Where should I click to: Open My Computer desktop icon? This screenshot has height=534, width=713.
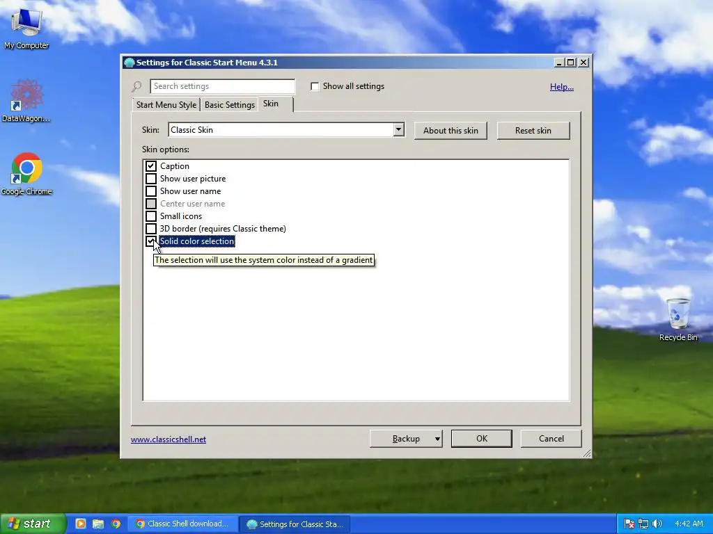click(26, 27)
